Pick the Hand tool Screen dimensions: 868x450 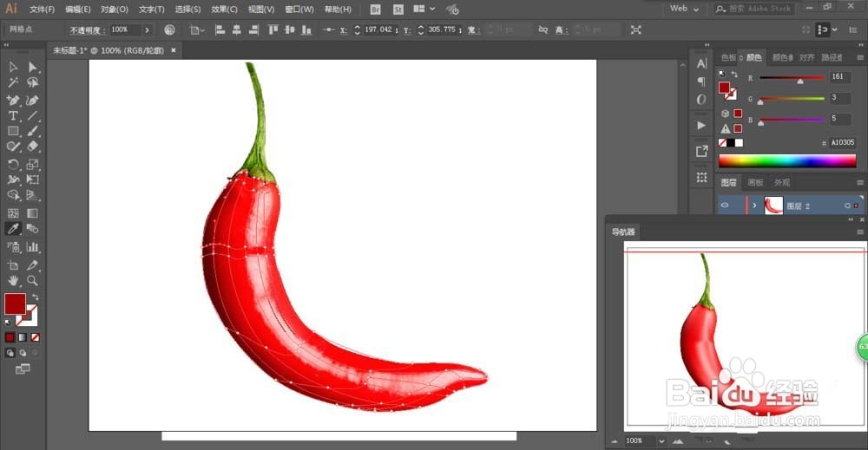tap(13, 280)
